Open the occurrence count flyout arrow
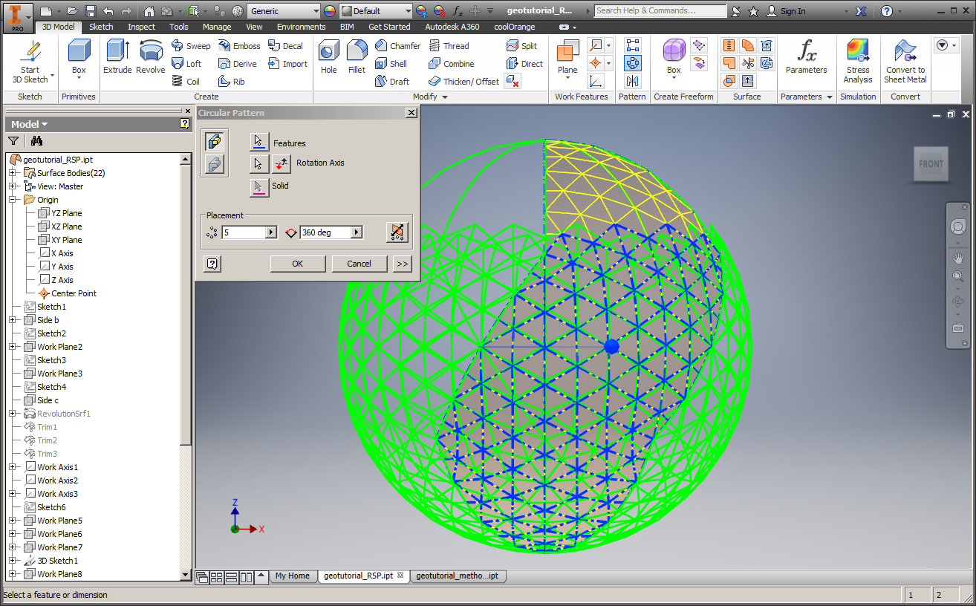The width and height of the screenshot is (976, 606). (x=271, y=232)
